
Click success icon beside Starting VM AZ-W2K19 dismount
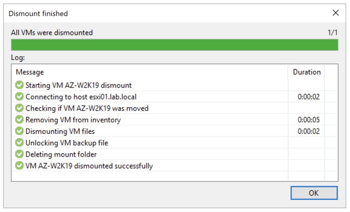[x=19, y=85]
